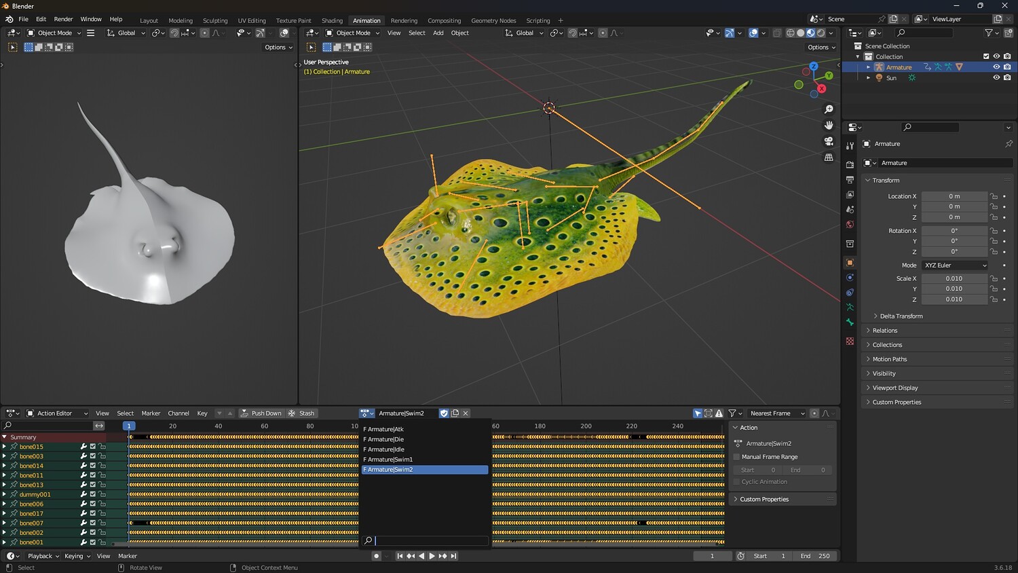Play the animation forward
Viewport: 1018px width, 573px height.
(432, 556)
